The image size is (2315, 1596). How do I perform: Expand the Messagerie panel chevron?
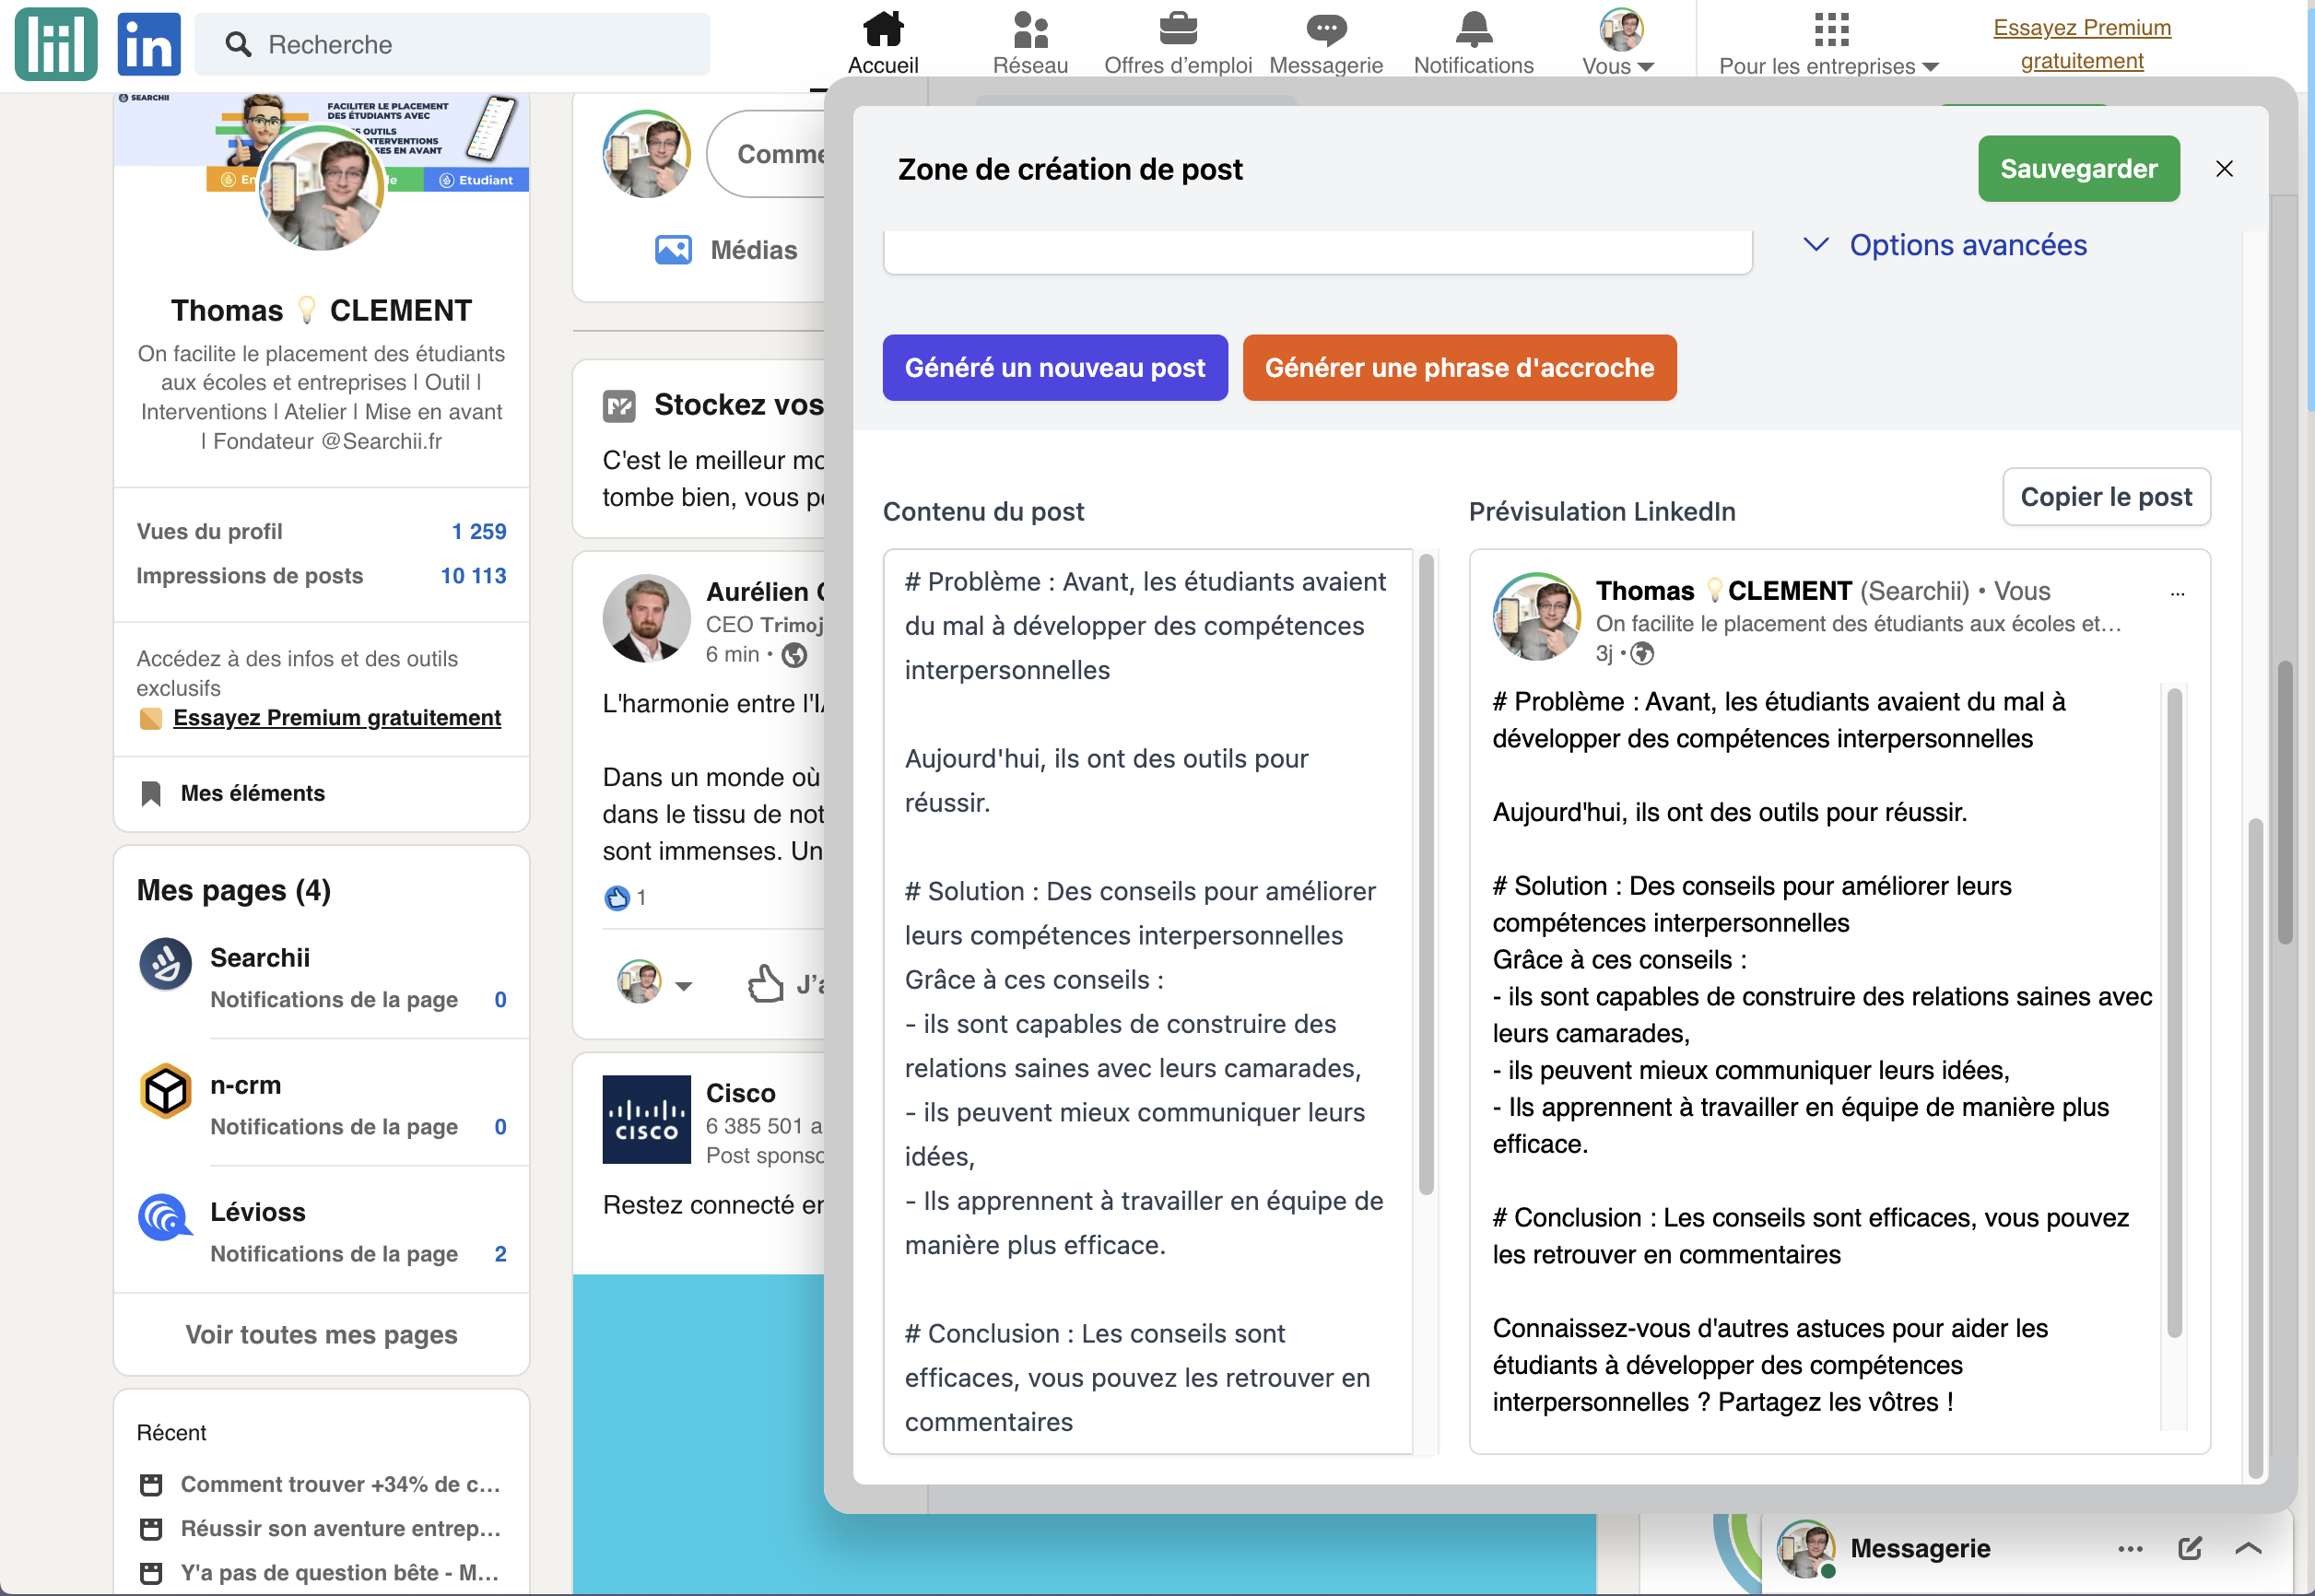tap(2248, 1548)
